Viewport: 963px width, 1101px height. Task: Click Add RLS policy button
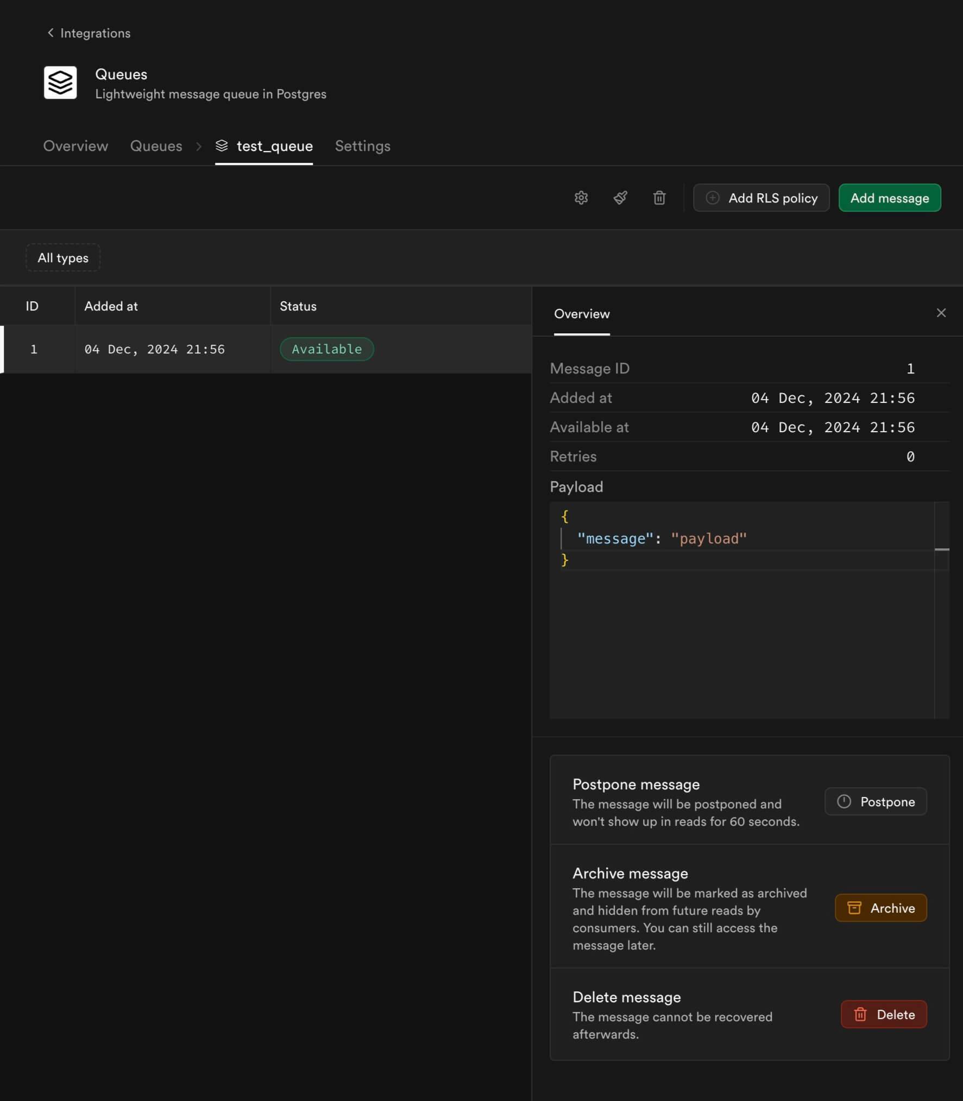click(x=761, y=198)
